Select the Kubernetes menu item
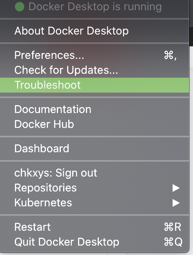The width and height of the screenshot is (193, 255). pyautogui.click(x=95, y=203)
